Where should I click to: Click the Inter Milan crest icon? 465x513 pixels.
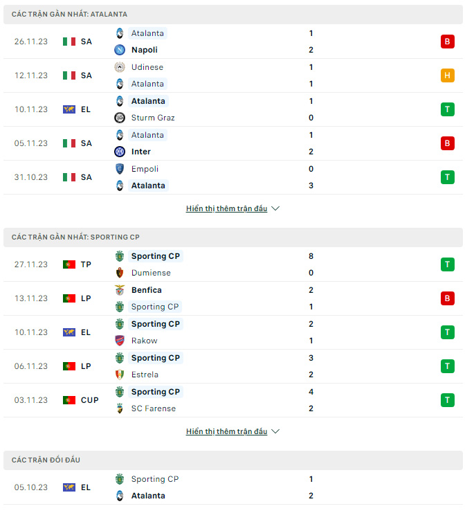[120, 152]
